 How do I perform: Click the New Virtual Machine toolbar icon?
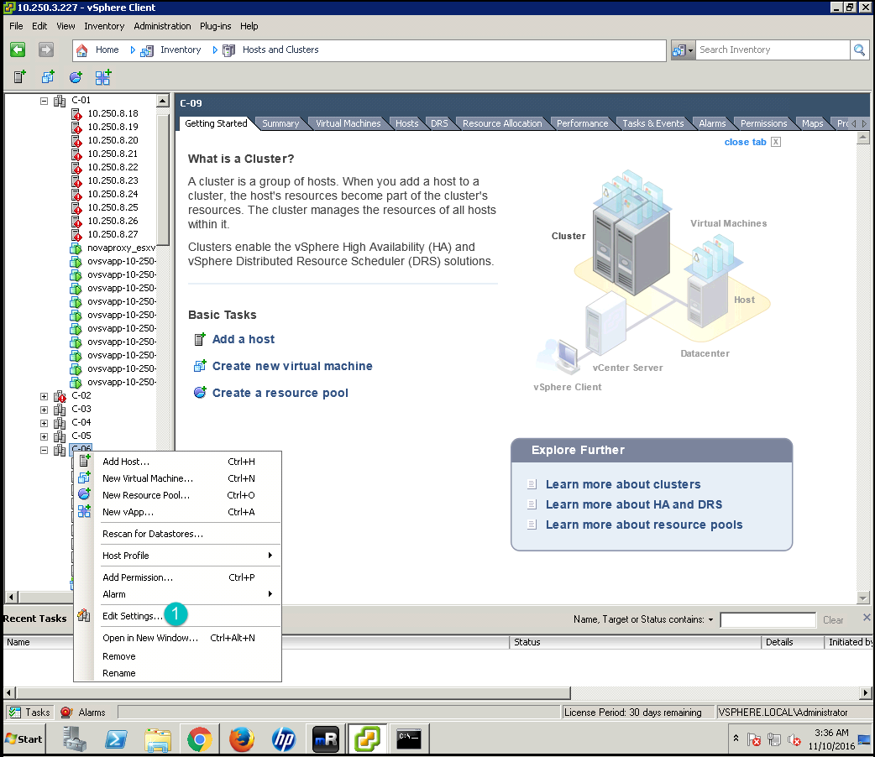click(x=48, y=77)
